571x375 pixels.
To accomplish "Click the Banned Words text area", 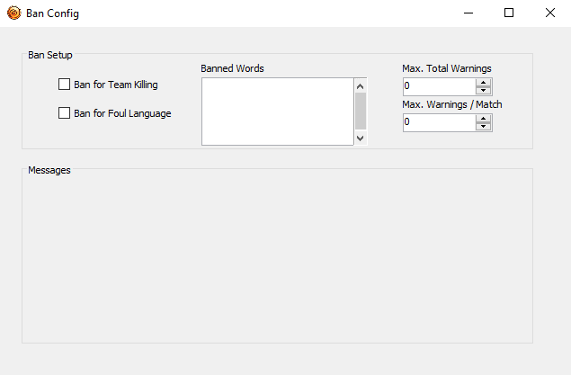I will [277, 111].
